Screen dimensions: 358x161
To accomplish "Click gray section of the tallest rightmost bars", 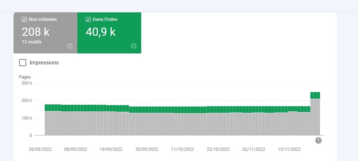I will point(315,117).
